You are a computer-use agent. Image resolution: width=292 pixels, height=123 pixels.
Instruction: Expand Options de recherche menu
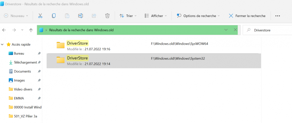pyautogui.click(x=198, y=16)
